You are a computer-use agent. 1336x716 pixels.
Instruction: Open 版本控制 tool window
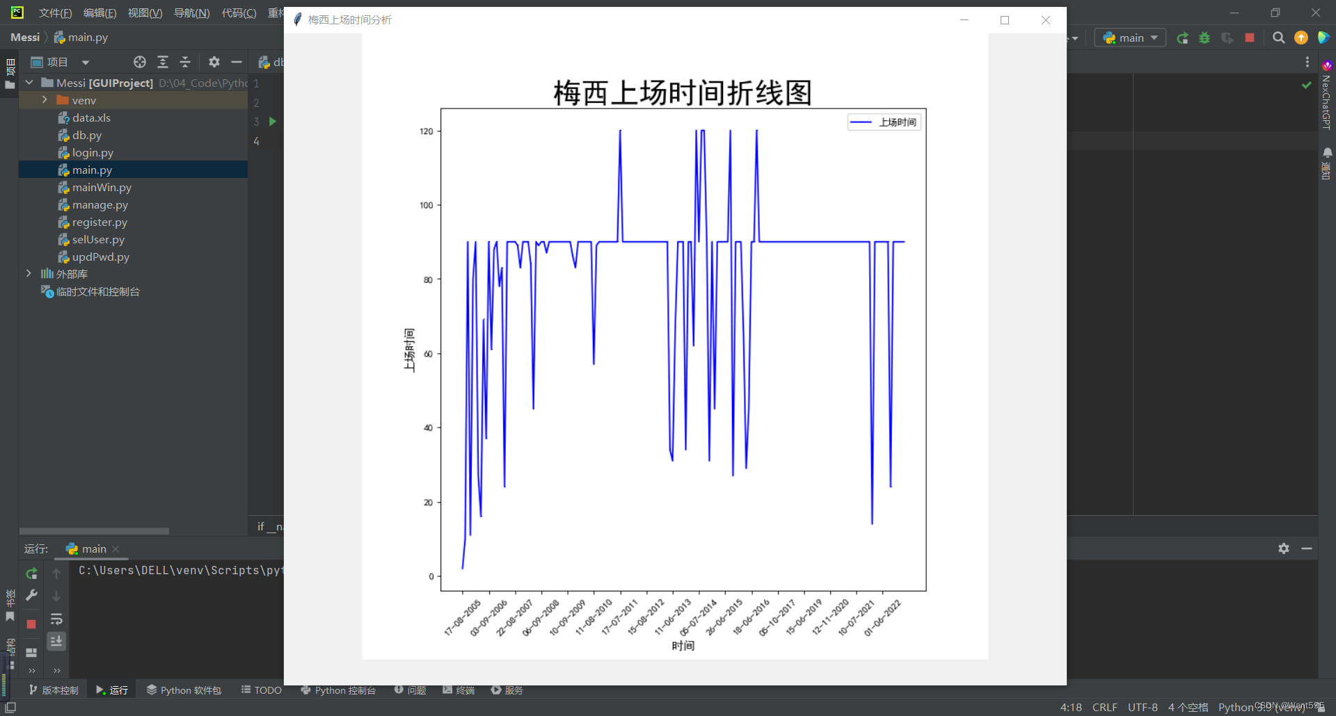click(54, 690)
